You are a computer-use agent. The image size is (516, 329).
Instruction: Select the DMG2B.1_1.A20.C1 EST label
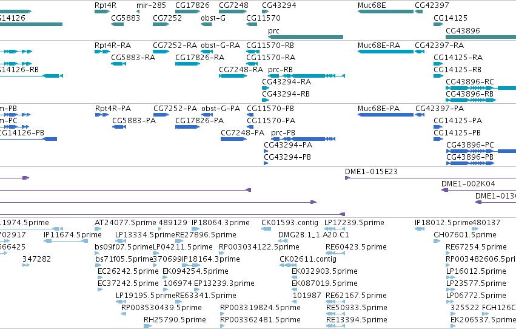pos(313,235)
